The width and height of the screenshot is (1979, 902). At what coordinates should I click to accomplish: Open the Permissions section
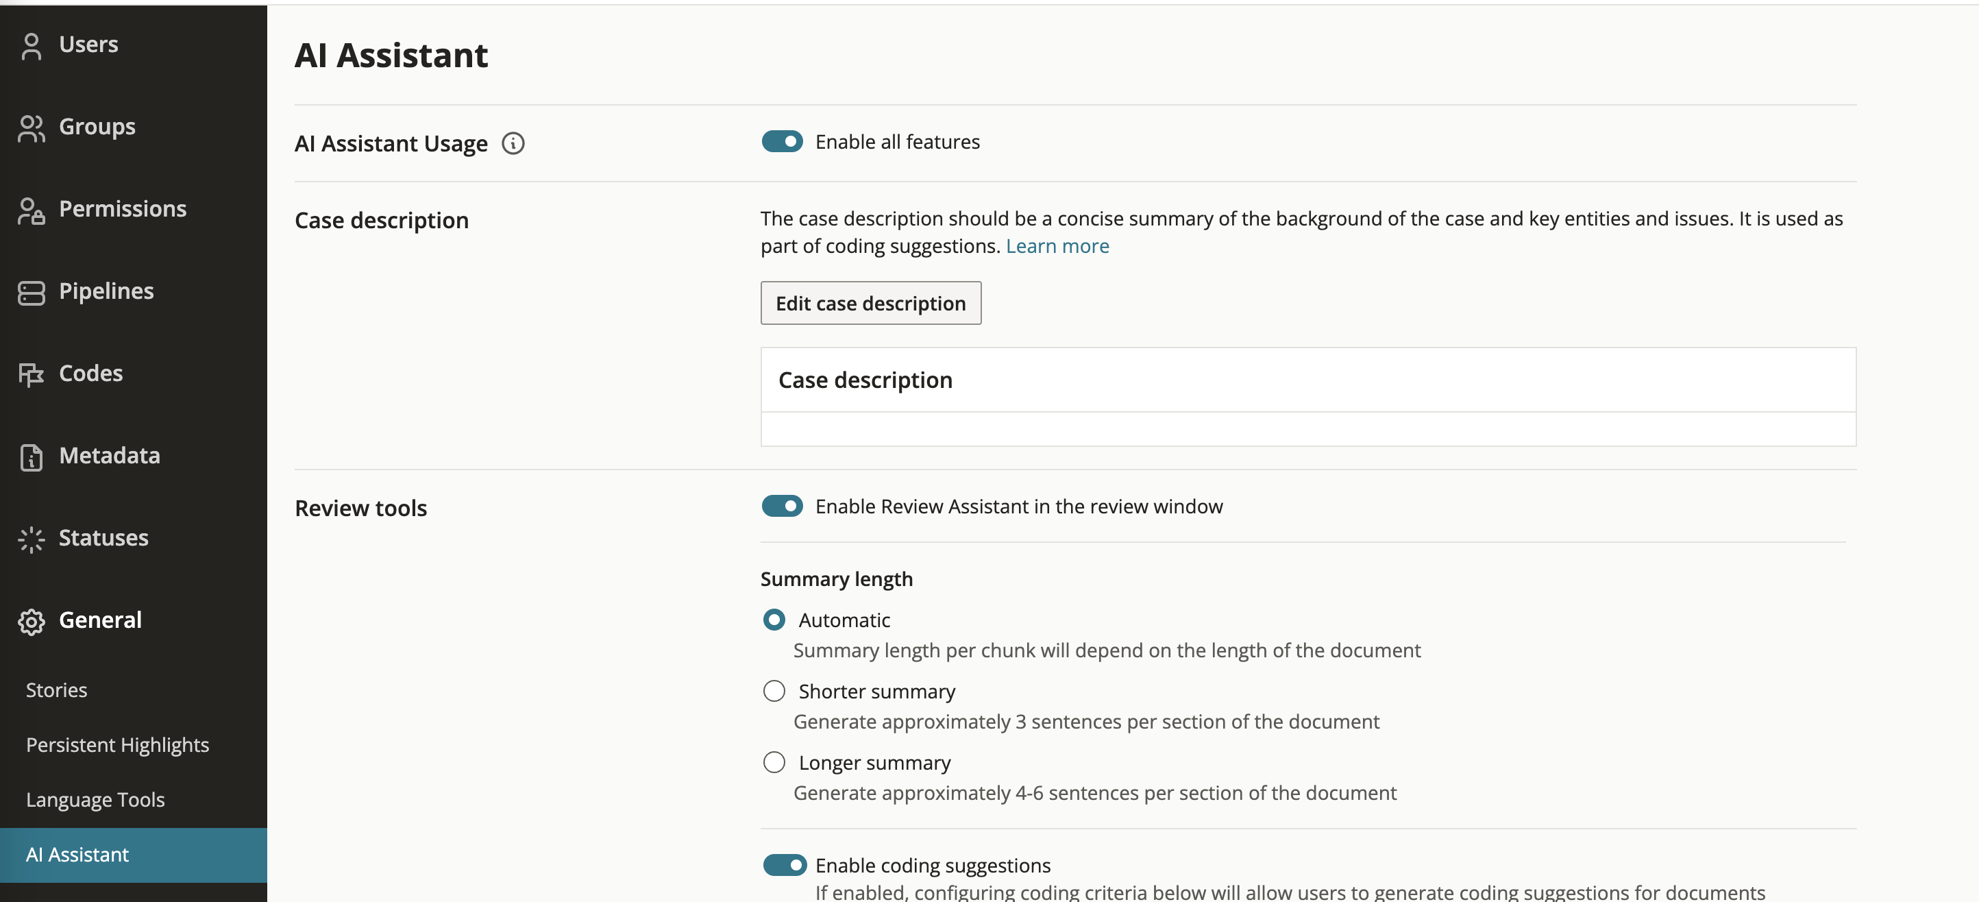123,208
